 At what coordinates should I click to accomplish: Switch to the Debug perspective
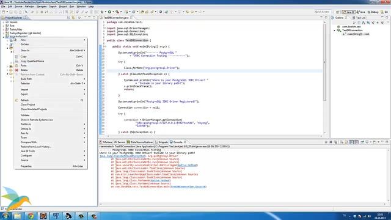(373, 12)
